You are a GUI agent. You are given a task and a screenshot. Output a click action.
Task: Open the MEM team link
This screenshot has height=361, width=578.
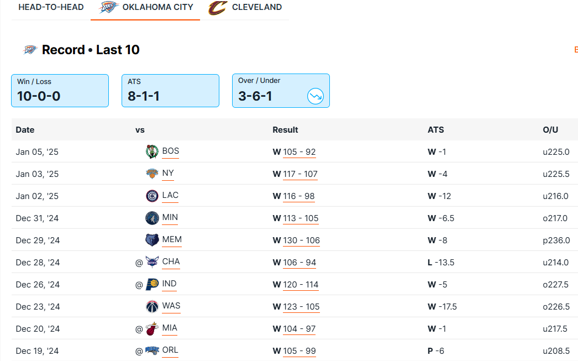tap(172, 240)
